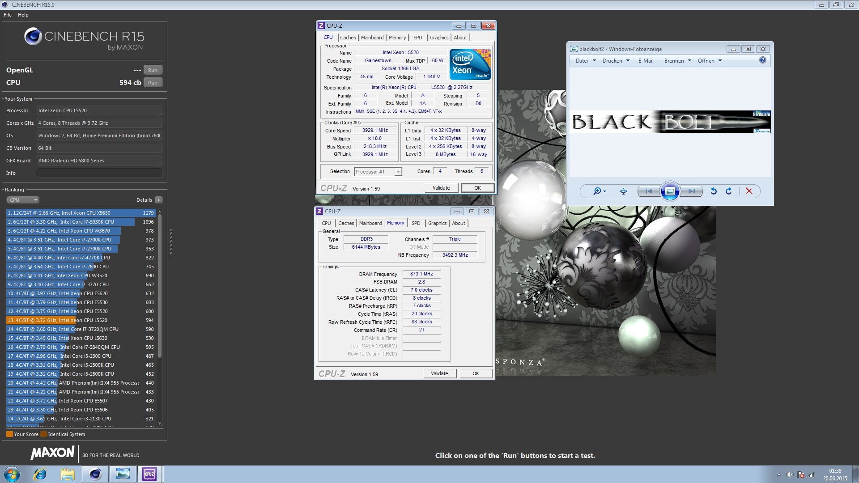Delete photo with red X icon
This screenshot has width=859, height=483.
pyautogui.click(x=749, y=191)
